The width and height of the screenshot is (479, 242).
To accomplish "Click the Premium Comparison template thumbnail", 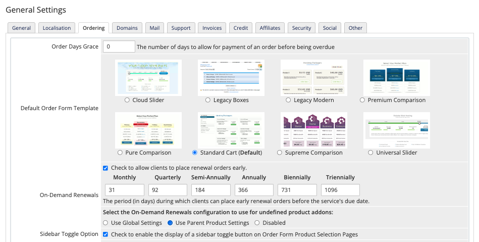I will (x=396, y=78).
